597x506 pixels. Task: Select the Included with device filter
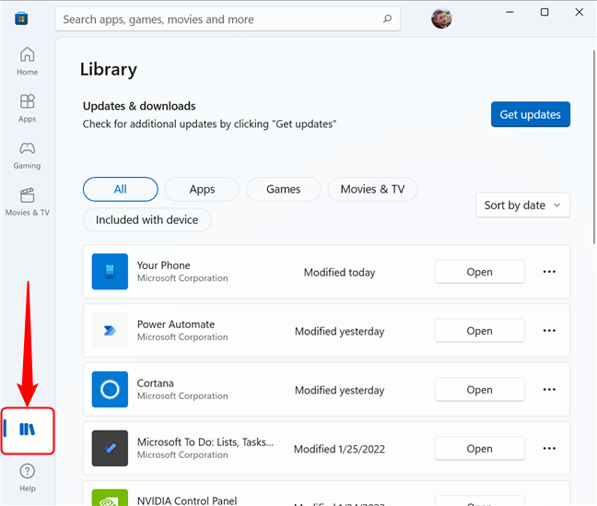(147, 220)
